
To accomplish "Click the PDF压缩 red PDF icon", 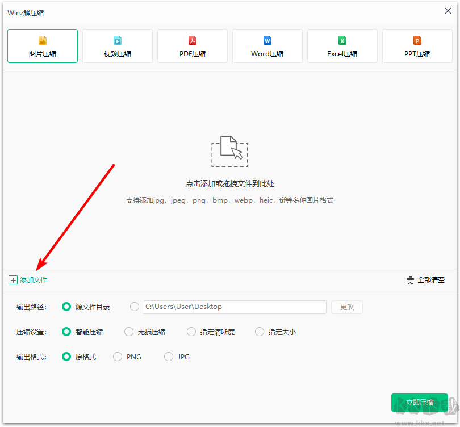I will pos(193,40).
